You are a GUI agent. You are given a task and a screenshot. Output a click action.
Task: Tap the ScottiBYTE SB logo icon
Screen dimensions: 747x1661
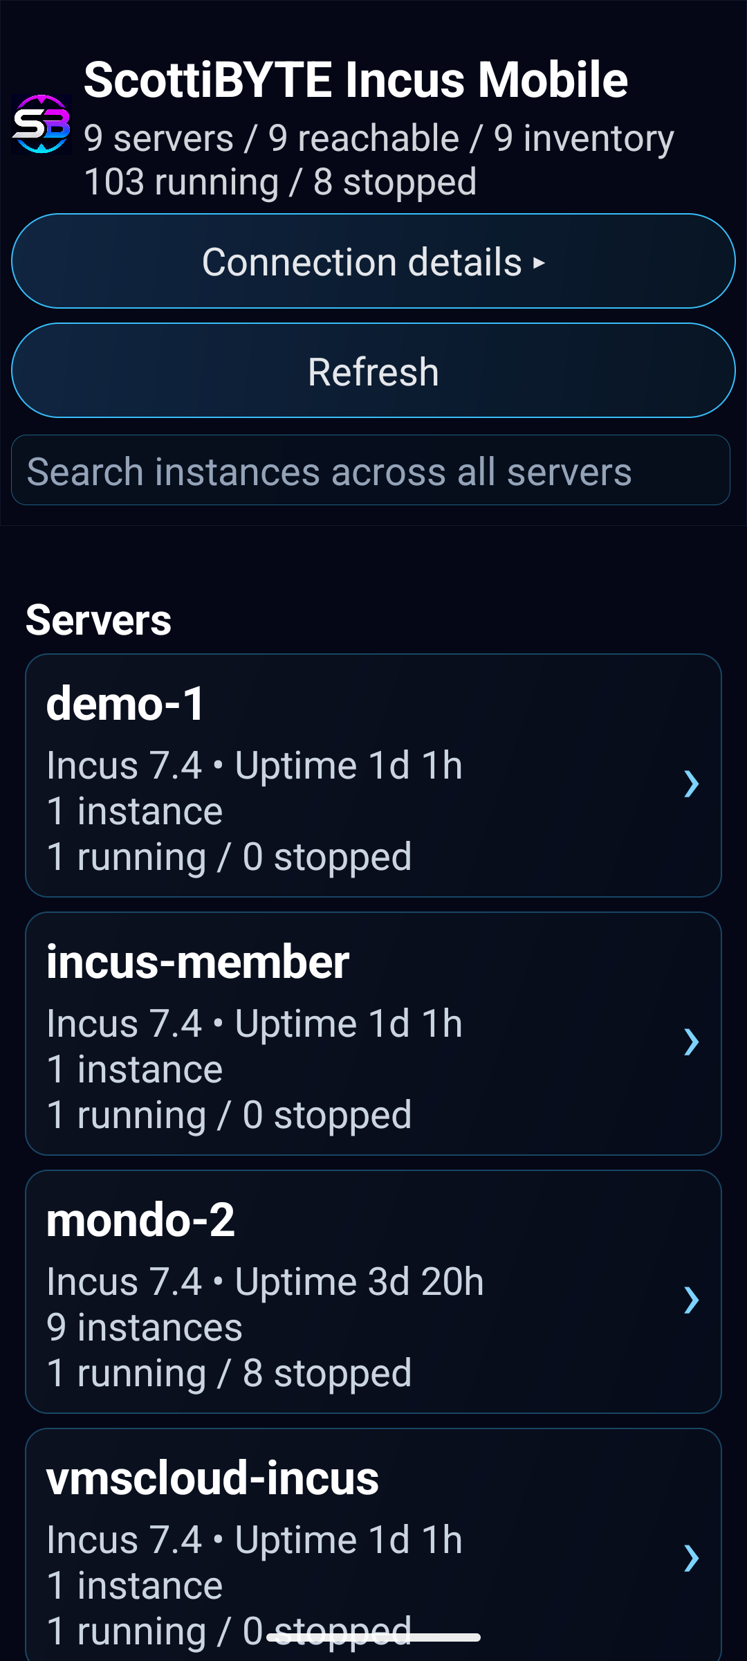click(41, 124)
